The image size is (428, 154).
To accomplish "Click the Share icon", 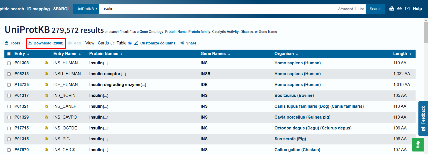I will (x=182, y=43).
